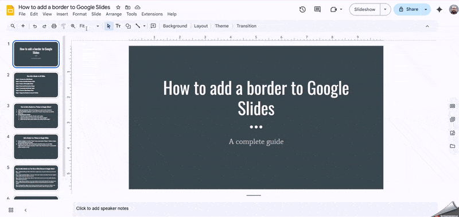The height and width of the screenshot is (217, 459).
Task: Open the Edit menu
Action: pos(34,14)
